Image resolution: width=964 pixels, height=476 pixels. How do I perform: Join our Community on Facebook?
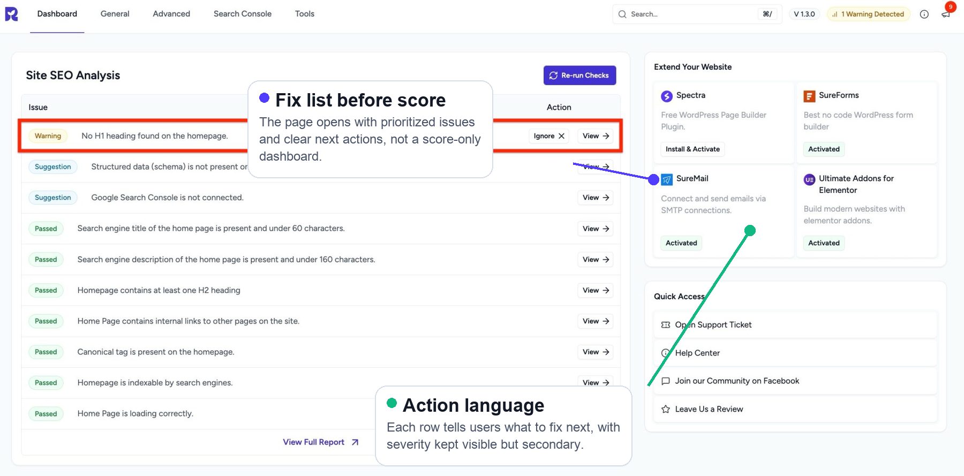click(795, 381)
